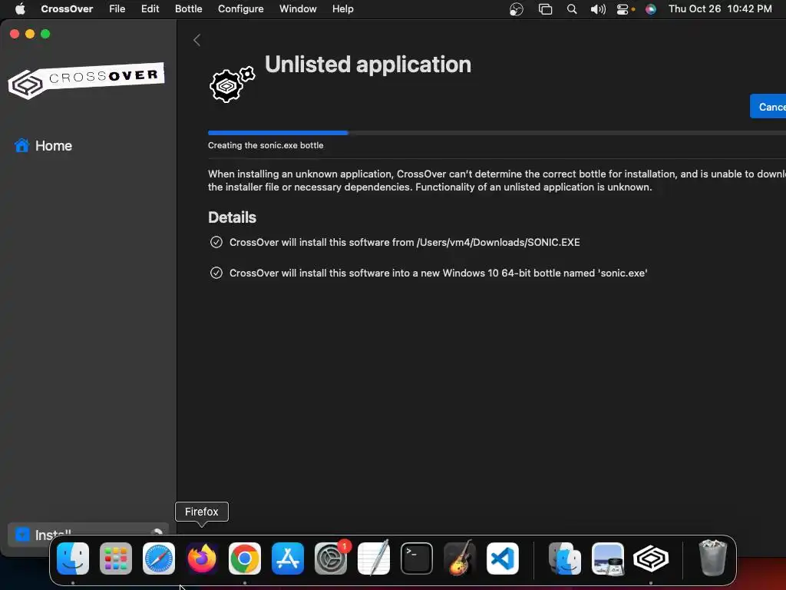
Task: Open Spotlight search in menu bar
Action: click(x=571, y=9)
